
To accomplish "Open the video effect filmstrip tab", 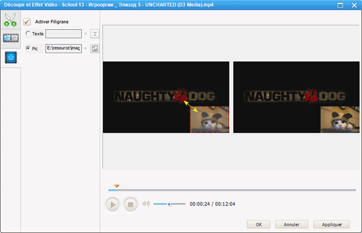I will (11, 38).
